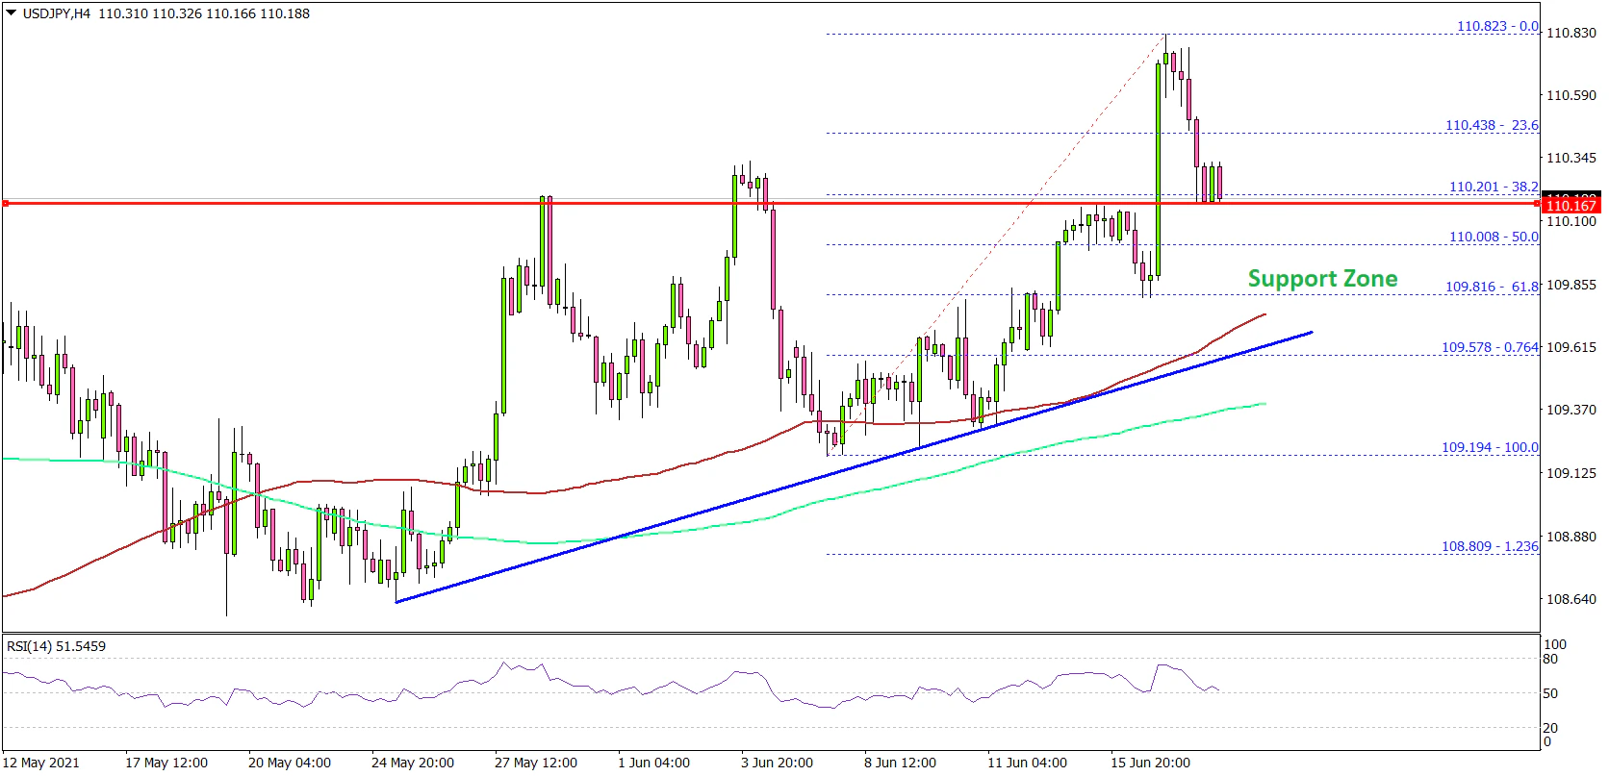
Task: Click the RSI 80 level scale value
Action: point(1549,660)
